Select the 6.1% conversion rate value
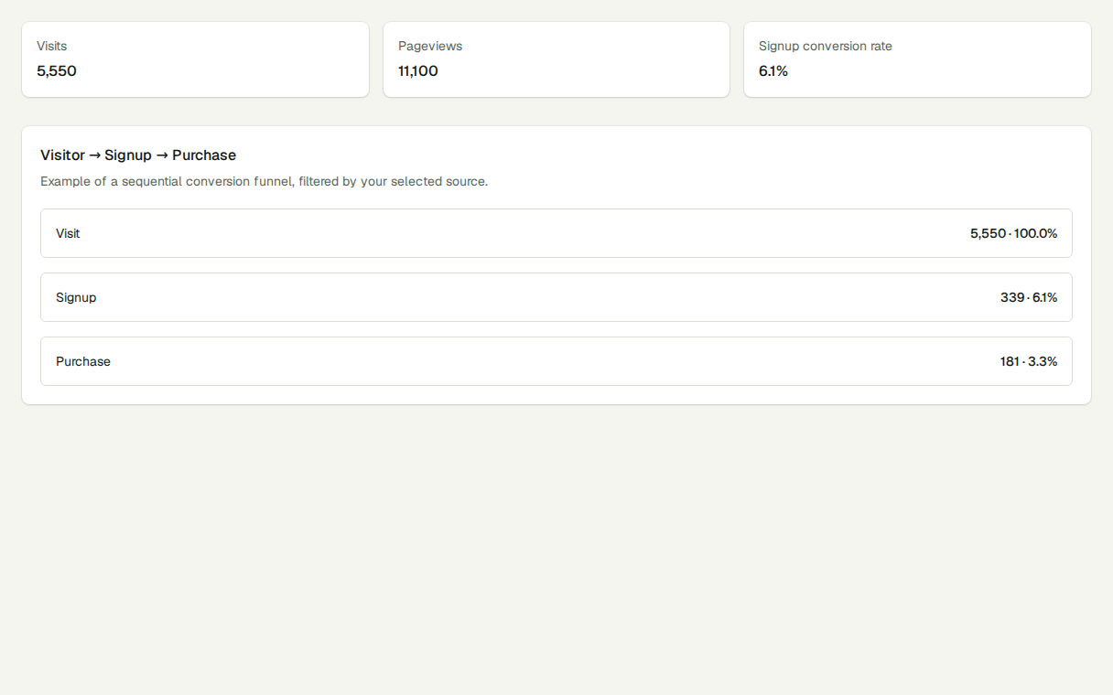This screenshot has height=695, width=1113. (x=773, y=71)
